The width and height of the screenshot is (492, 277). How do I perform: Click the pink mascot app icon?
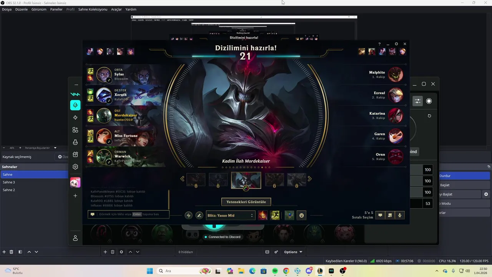(75, 182)
